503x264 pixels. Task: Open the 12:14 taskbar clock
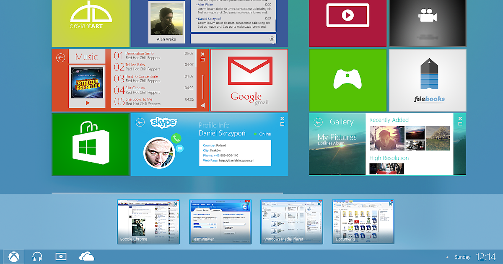pos(486,256)
